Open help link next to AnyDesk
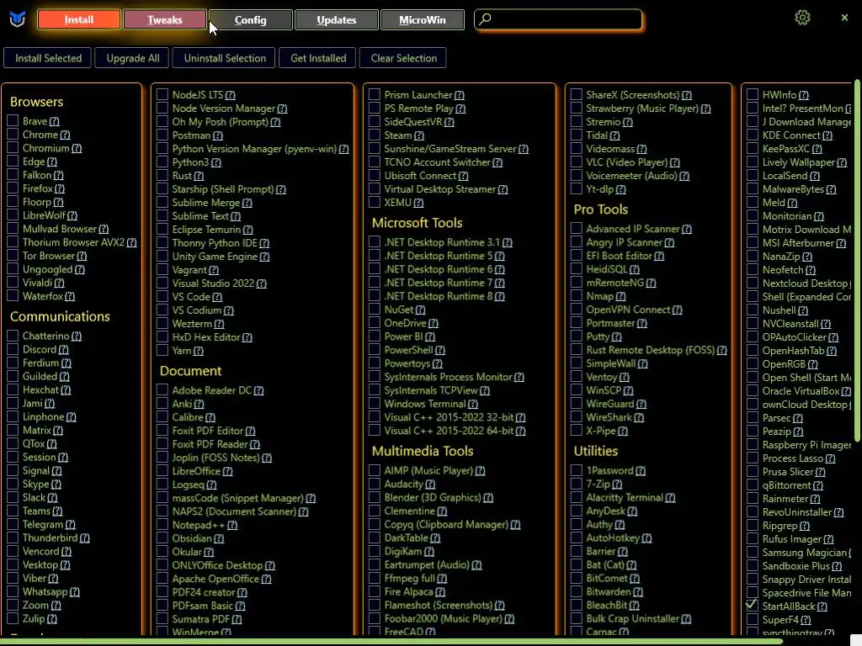862x646 pixels. [632, 511]
